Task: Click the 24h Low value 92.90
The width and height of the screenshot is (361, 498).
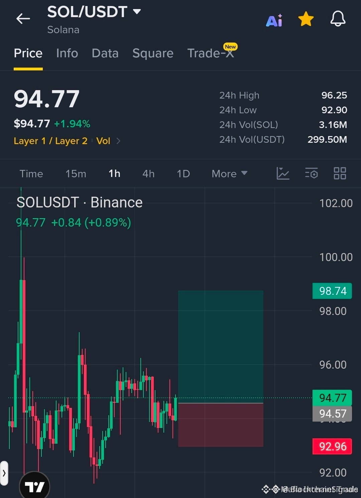Action: (334, 110)
